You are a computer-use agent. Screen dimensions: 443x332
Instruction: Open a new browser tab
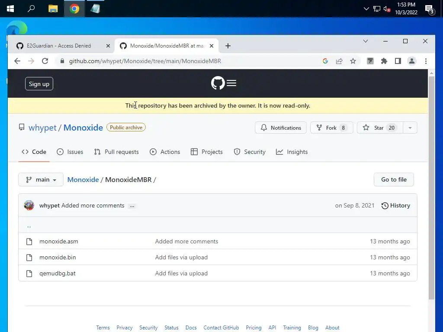pyautogui.click(x=228, y=46)
